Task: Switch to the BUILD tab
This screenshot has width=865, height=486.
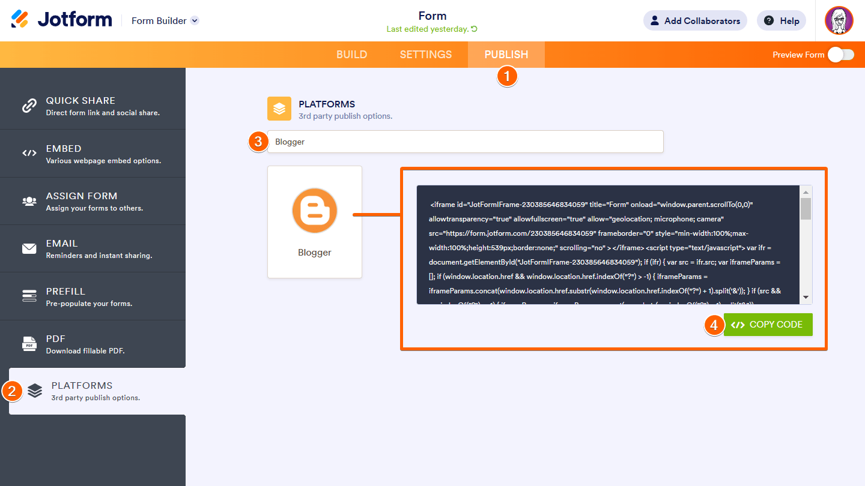Action: [x=351, y=55]
